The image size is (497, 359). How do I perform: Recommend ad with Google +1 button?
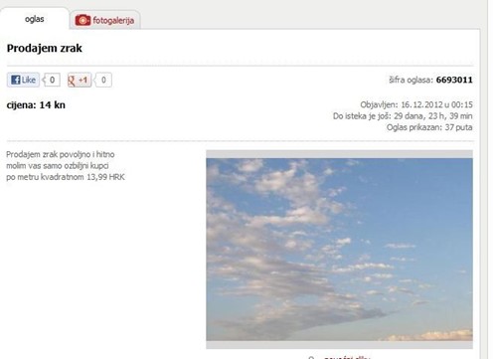80,80
